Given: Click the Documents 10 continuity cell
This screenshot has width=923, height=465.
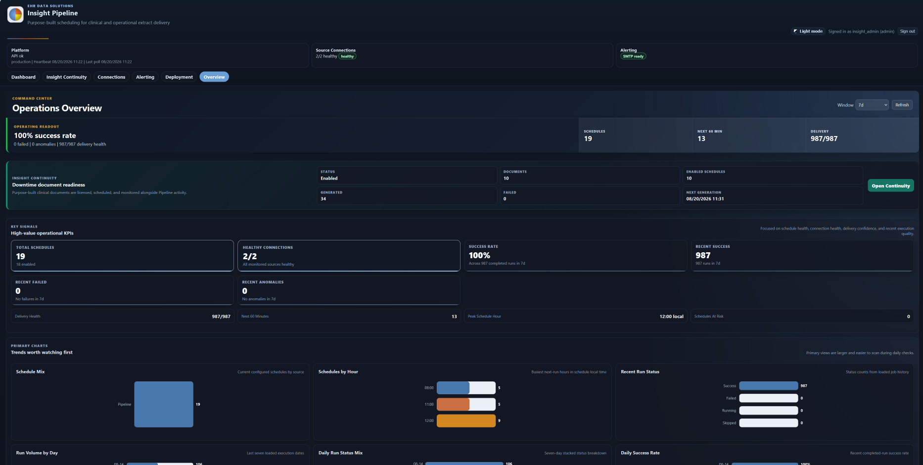Looking at the screenshot, I should point(590,175).
